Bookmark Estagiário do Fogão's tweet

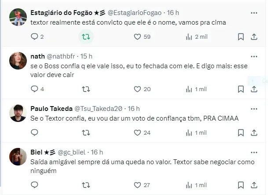[241, 37]
